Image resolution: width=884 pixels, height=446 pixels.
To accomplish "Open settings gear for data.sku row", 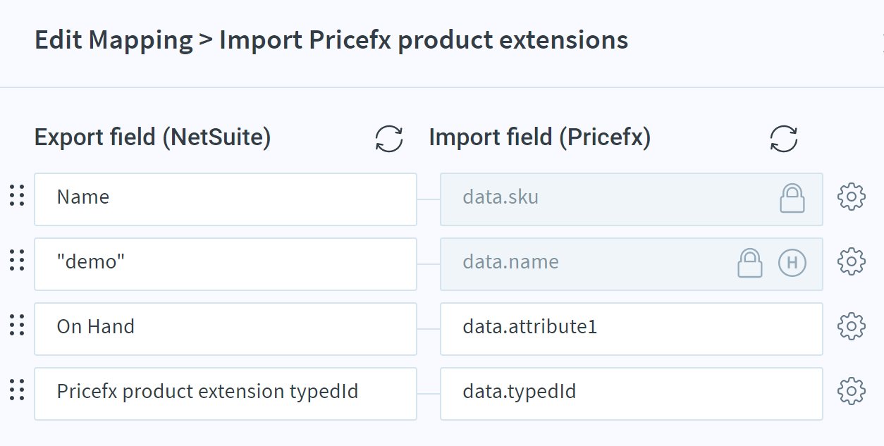I will click(x=851, y=197).
